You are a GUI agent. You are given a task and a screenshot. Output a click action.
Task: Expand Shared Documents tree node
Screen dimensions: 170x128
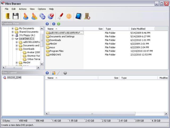pos(12,32)
